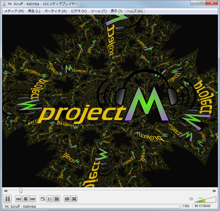Skip to the next track

tap(33, 199)
